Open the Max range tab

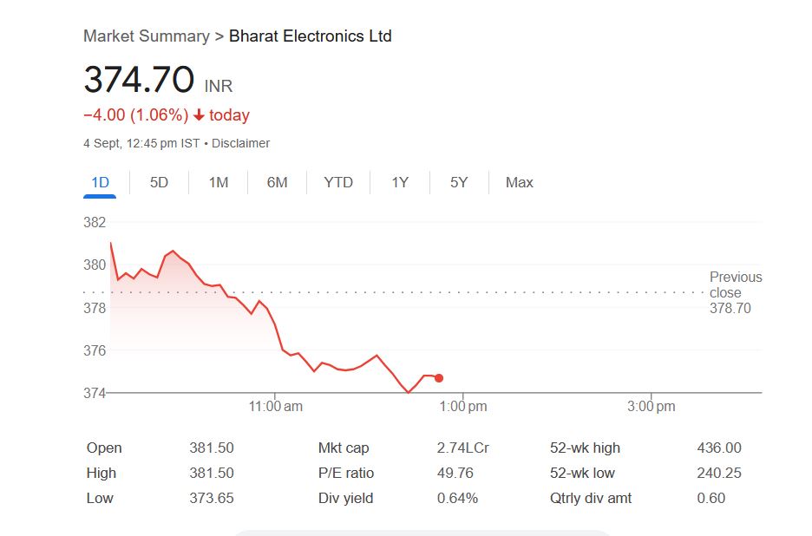pos(519,182)
